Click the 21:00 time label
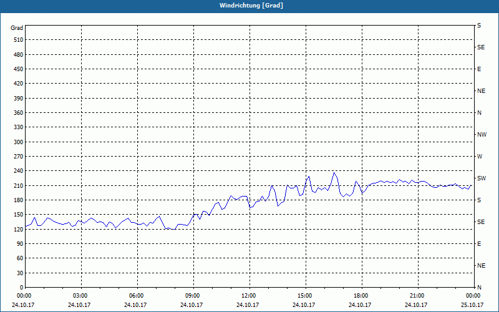499x312 pixels. click(417, 296)
